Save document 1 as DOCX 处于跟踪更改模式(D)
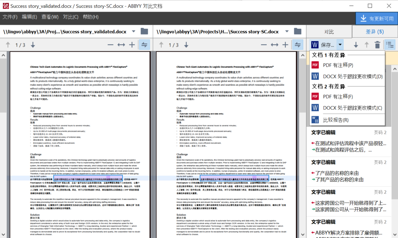The image size is (398, 238). (x=347, y=77)
